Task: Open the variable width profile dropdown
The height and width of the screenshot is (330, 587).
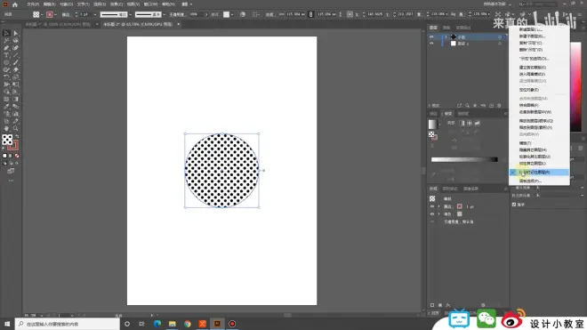Action: tap(130, 14)
